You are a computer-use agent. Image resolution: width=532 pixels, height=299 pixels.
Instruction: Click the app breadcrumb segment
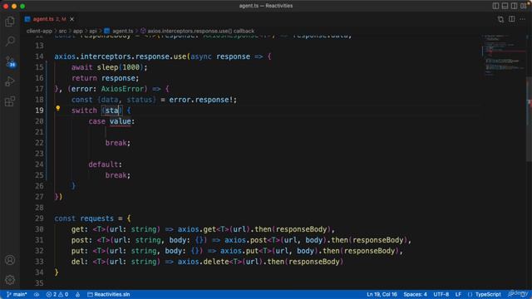point(77,31)
